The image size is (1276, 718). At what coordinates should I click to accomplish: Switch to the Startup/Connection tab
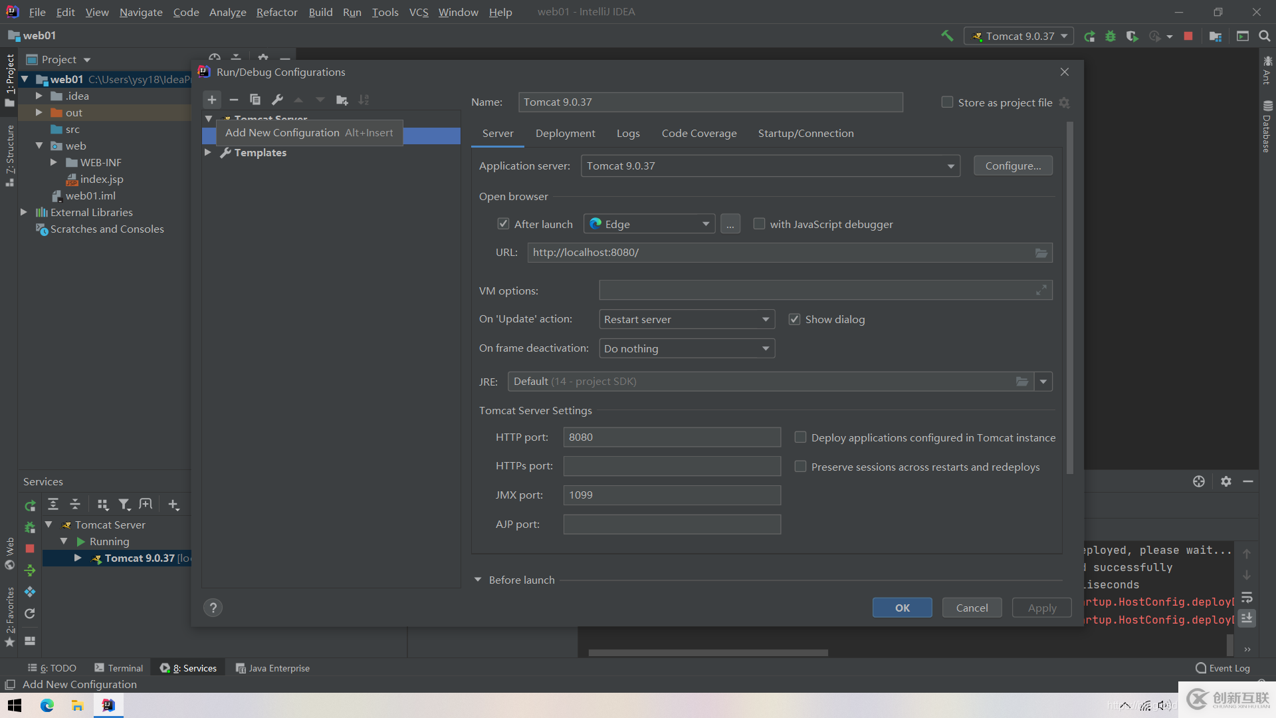click(x=806, y=132)
